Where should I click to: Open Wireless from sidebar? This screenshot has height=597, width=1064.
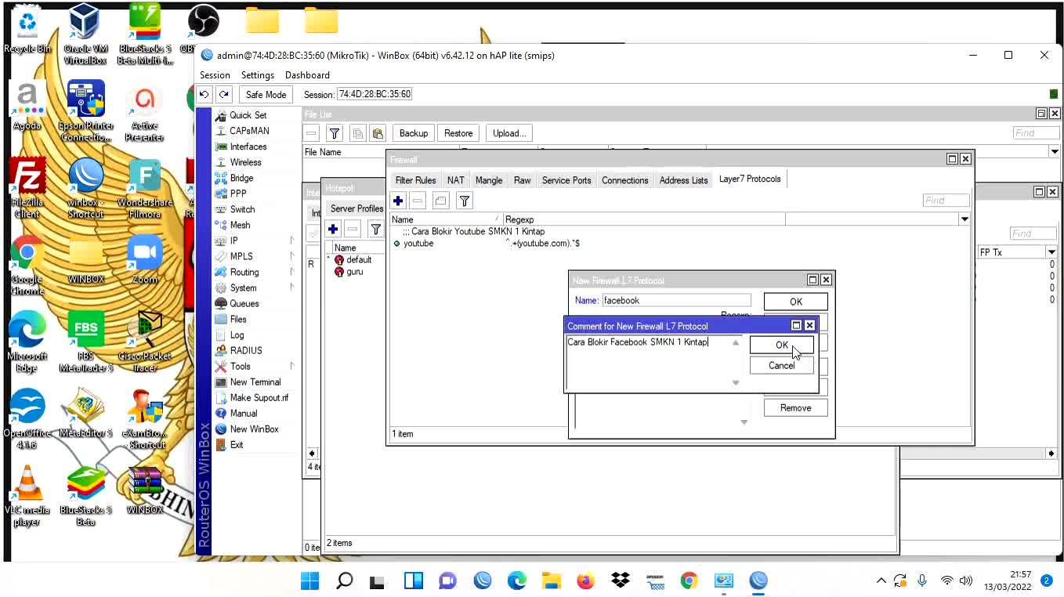[x=245, y=162]
